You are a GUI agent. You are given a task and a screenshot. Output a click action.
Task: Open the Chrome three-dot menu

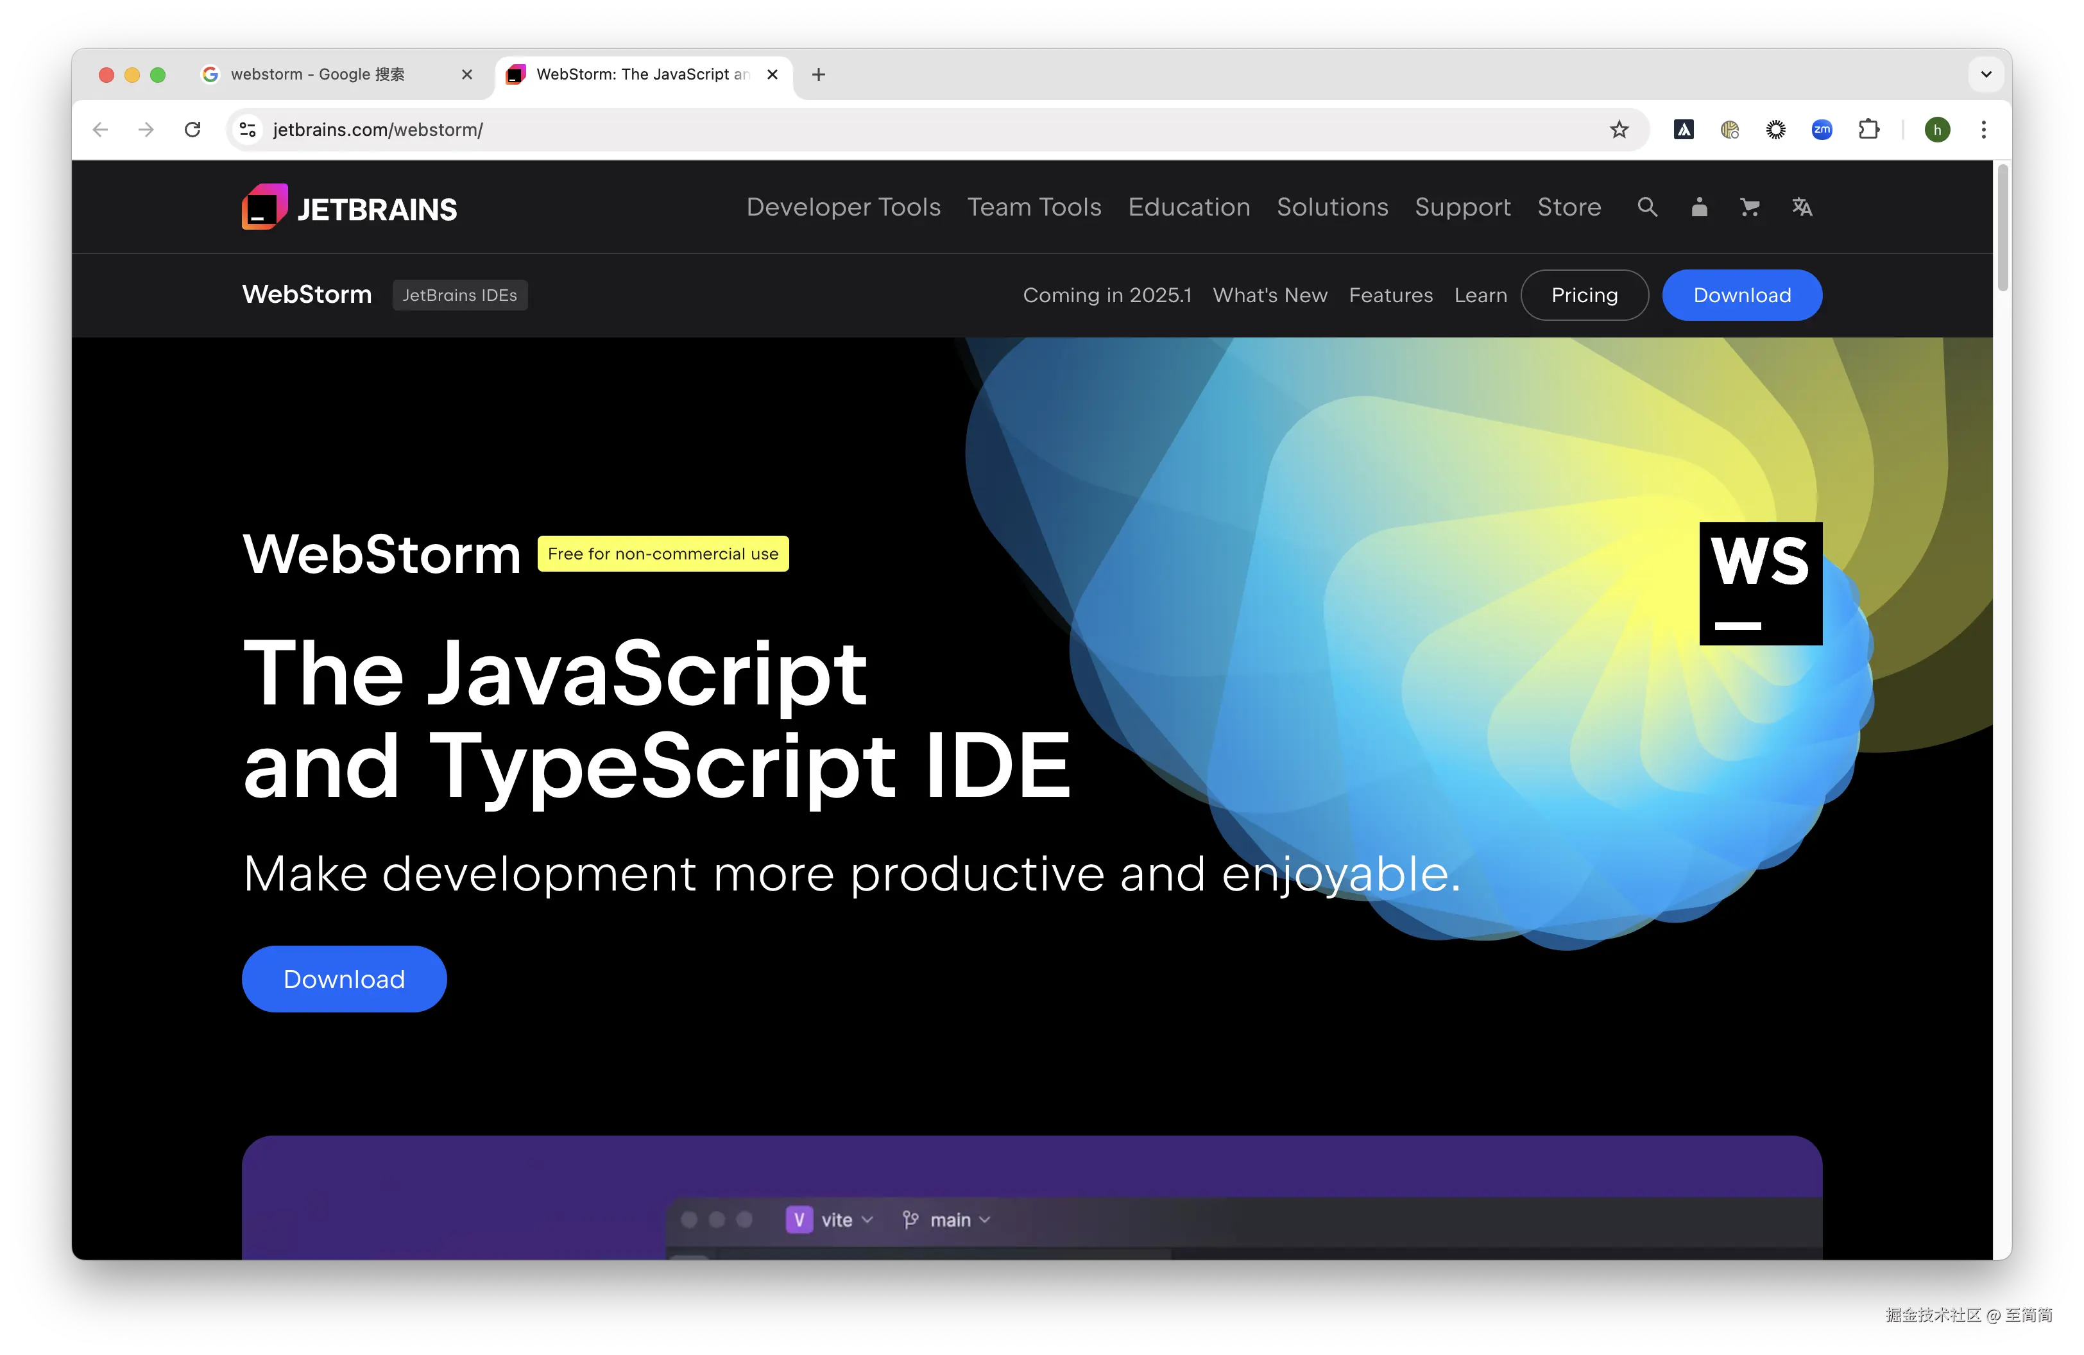tap(1983, 130)
